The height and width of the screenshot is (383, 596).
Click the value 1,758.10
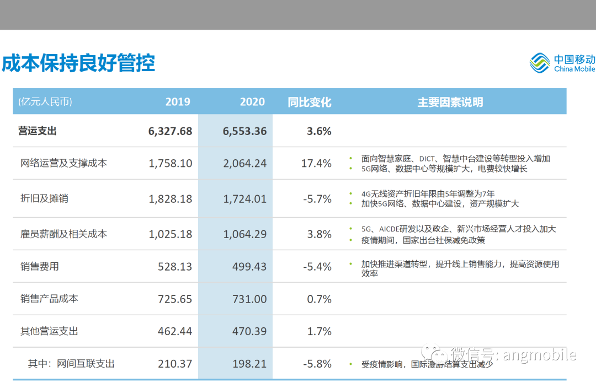(x=171, y=164)
